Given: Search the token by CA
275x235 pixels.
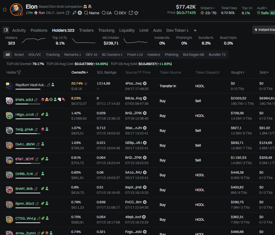Looking at the screenshot, I should 106,13.
